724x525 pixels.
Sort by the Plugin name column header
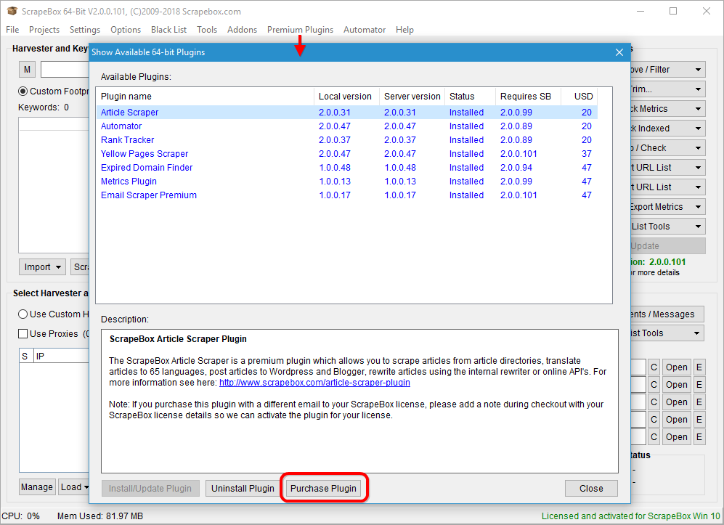coord(203,97)
